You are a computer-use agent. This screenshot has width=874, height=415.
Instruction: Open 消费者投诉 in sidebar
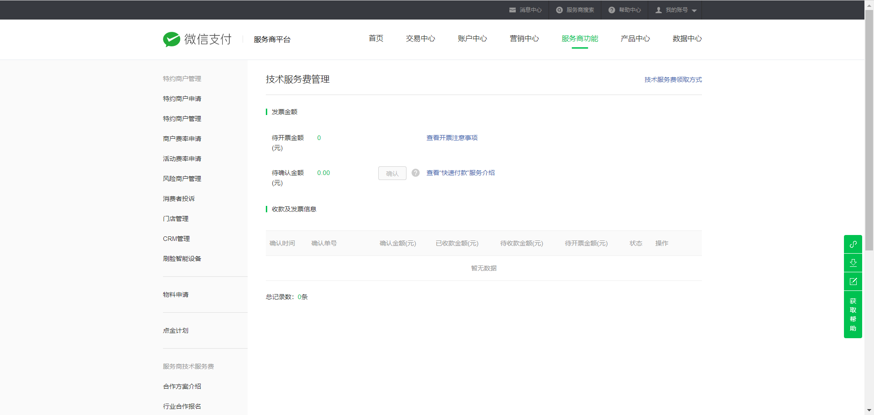coord(179,199)
